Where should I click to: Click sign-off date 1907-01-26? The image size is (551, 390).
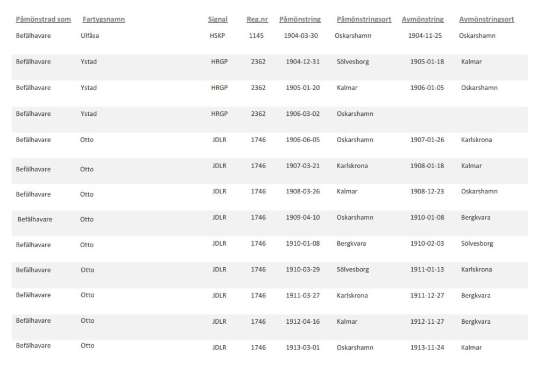[x=427, y=140]
